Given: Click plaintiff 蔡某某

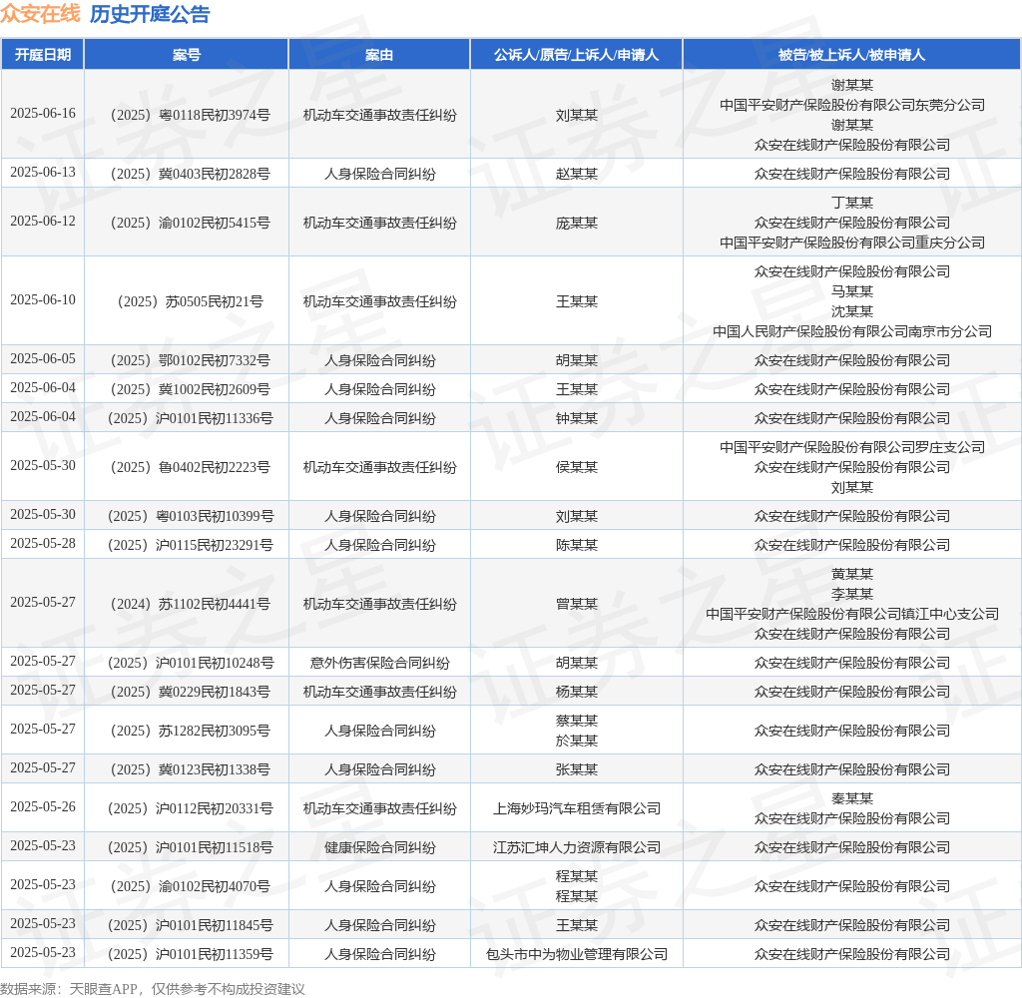Looking at the screenshot, I should tap(576, 721).
